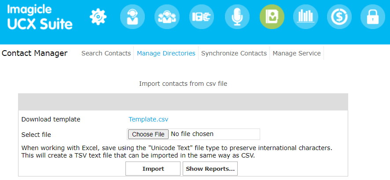This screenshot has height=180, width=390.
Task: Open the admin settings gear icon
Action: (98, 17)
